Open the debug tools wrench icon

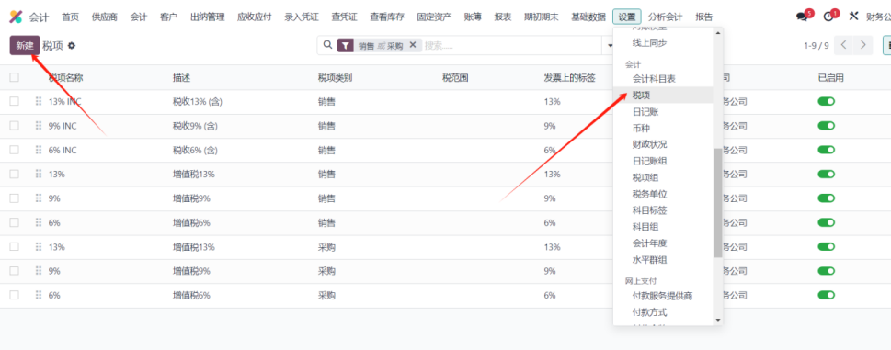pos(853,17)
